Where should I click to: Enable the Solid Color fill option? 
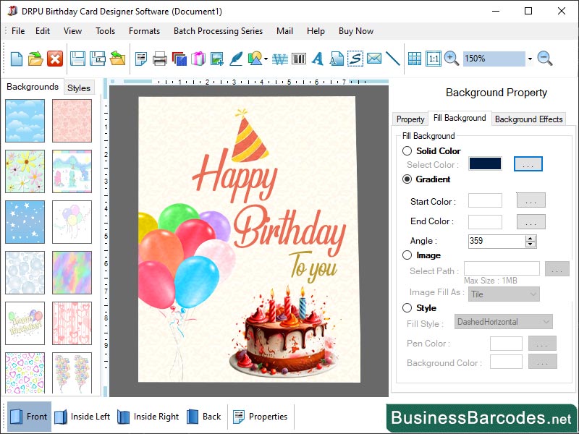[406, 151]
